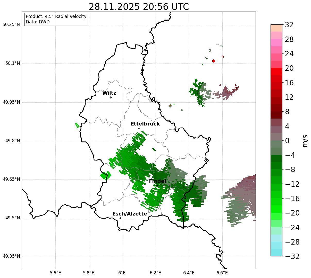Pick the cyan swatch at bottom of colorbar

(x=276, y=253)
